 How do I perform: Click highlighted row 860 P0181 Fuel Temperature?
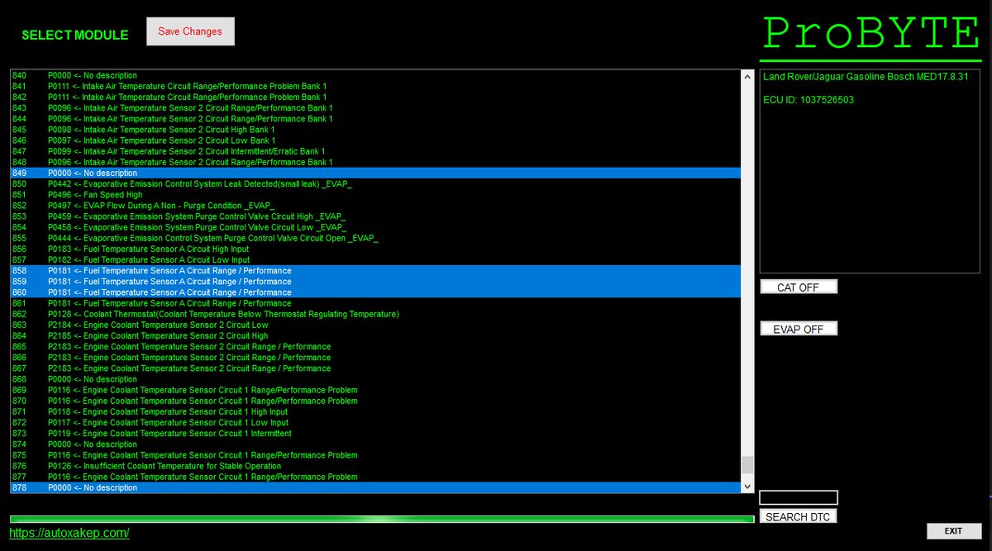click(375, 292)
